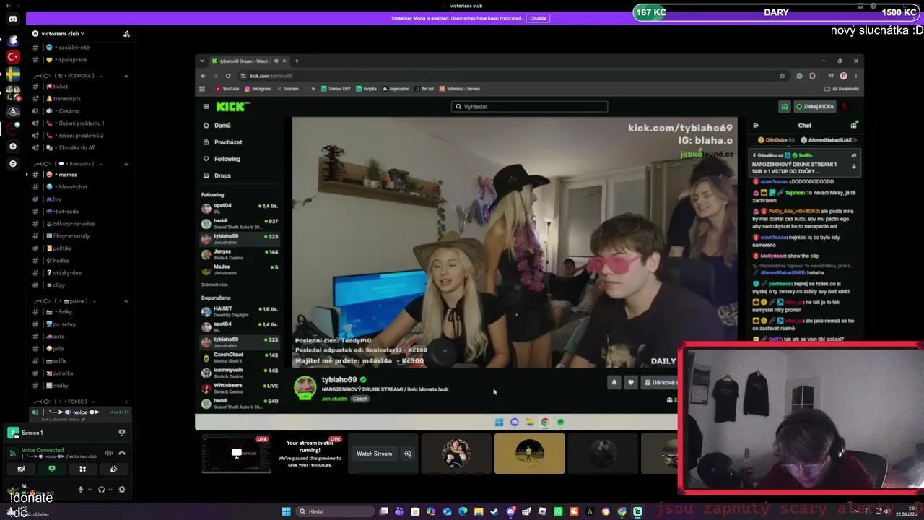
Task: Reload the Kick page in the browser
Action: point(228,76)
